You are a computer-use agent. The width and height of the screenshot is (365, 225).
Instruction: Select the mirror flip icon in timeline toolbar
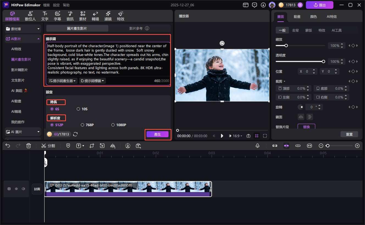pos(113,146)
